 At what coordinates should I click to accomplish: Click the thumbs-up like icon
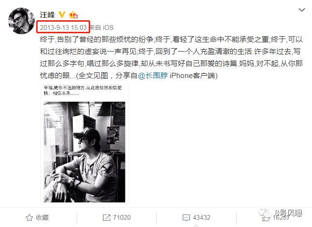[x=266, y=218]
